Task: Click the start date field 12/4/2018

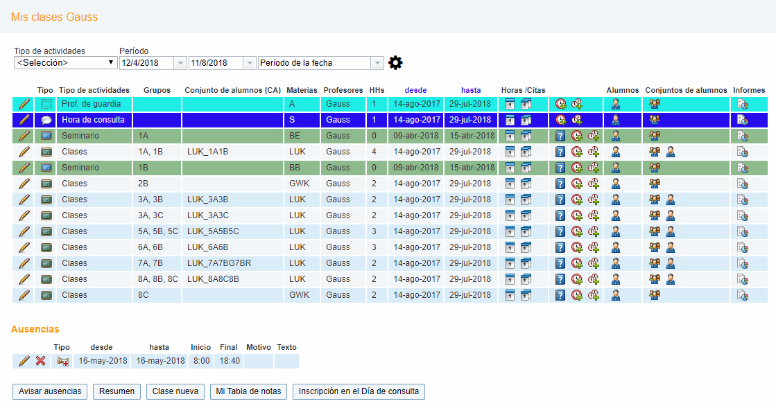Action: (146, 63)
